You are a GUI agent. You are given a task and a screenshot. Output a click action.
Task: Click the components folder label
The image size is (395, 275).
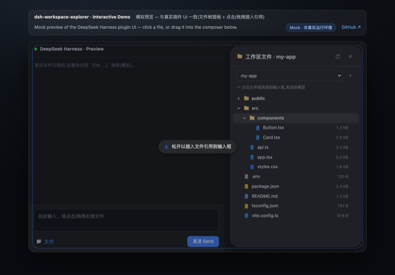click(270, 118)
